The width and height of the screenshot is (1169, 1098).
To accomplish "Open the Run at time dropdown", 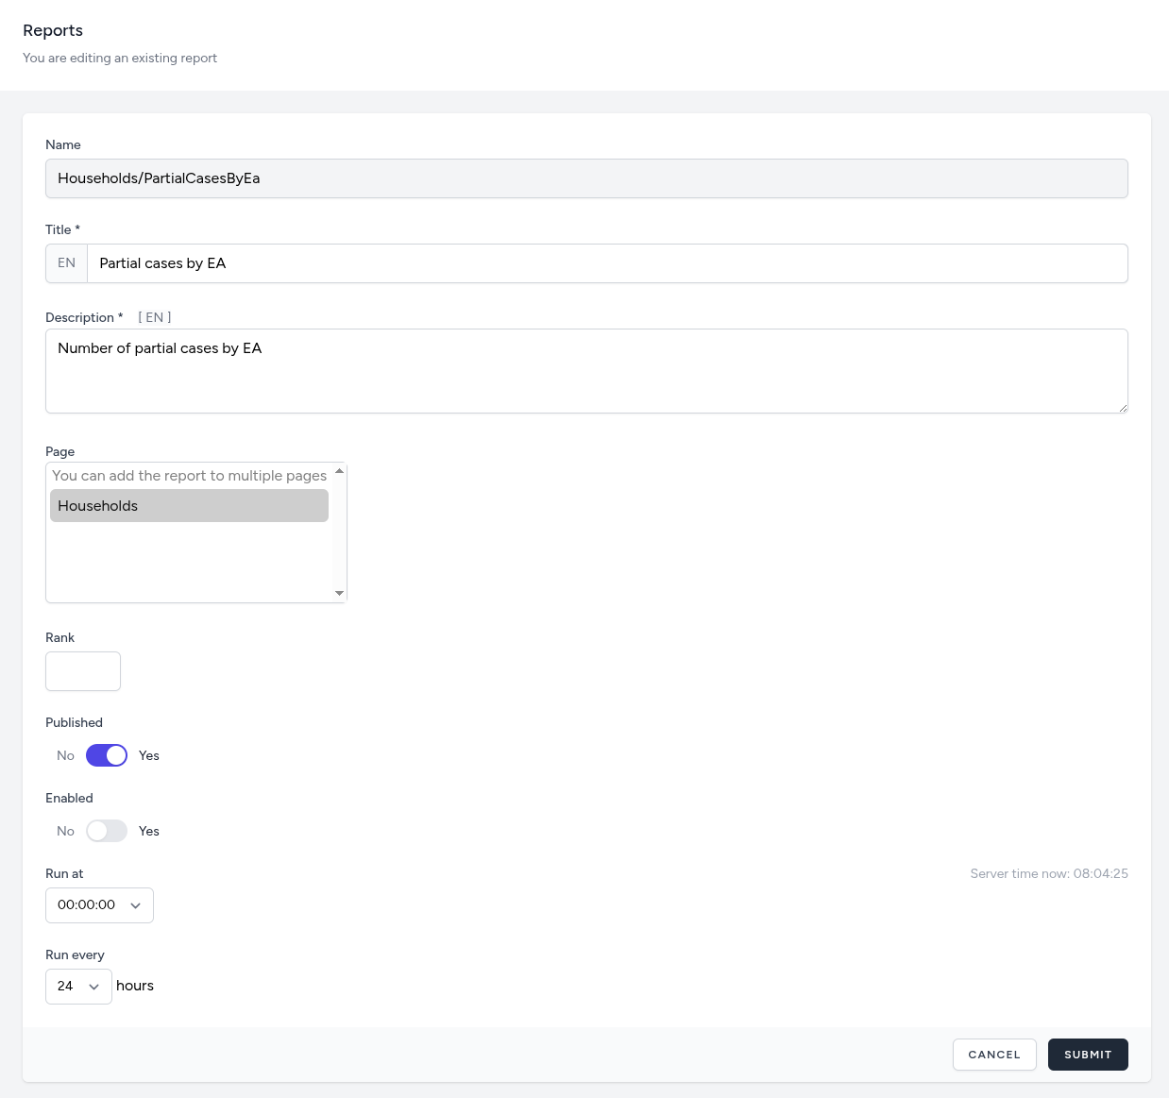I will (99, 905).
